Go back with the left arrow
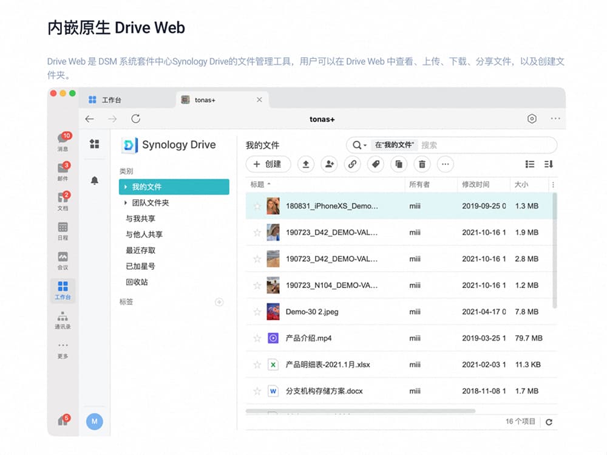This screenshot has height=455, width=607. click(x=90, y=119)
